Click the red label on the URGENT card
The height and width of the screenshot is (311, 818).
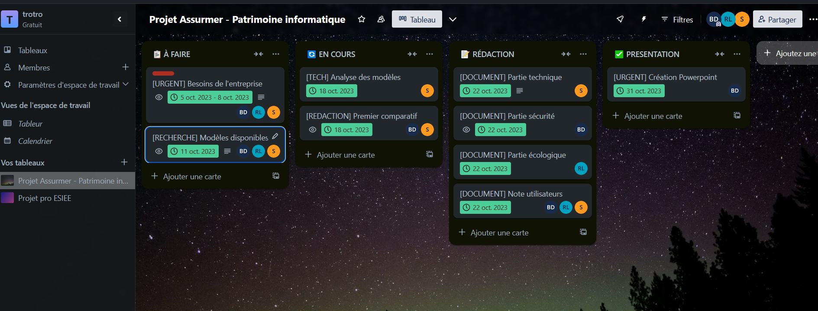pyautogui.click(x=163, y=73)
